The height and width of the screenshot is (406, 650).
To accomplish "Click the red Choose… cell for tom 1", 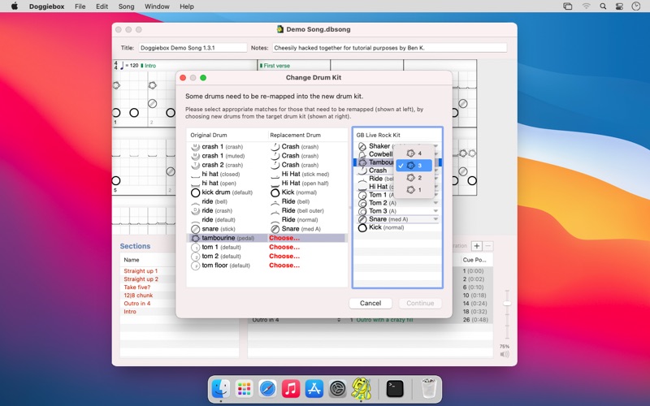I will [284, 247].
